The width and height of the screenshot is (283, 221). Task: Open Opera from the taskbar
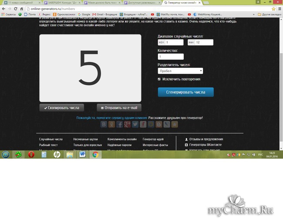coord(31,154)
